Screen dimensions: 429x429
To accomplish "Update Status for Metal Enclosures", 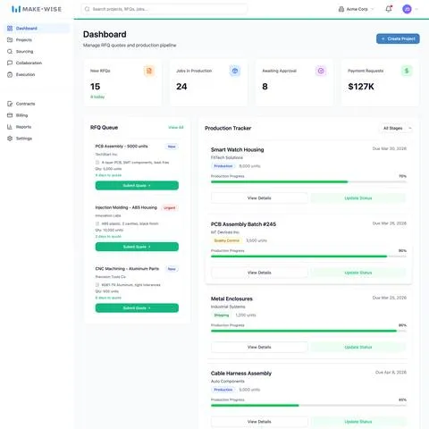I will click(358, 347).
